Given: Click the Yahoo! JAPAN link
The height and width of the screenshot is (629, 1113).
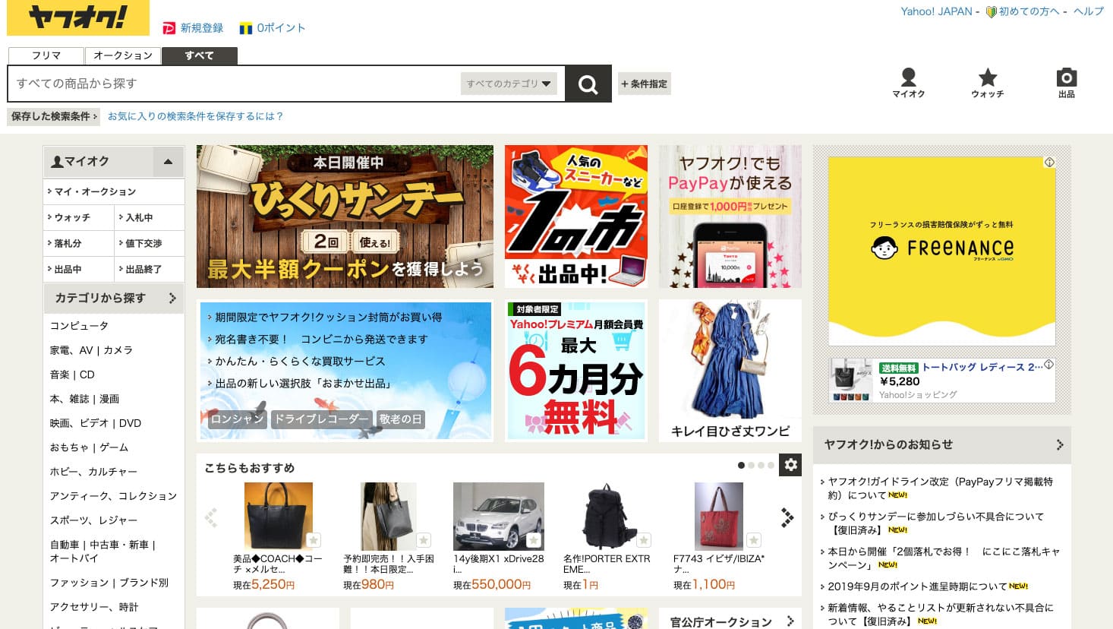Looking at the screenshot, I should click(x=936, y=11).
